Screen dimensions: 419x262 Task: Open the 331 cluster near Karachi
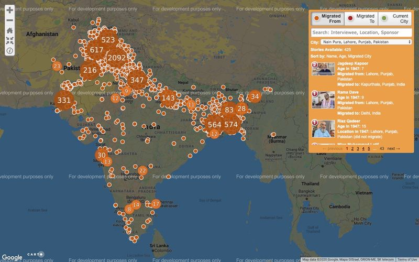[x=64, y=100]
